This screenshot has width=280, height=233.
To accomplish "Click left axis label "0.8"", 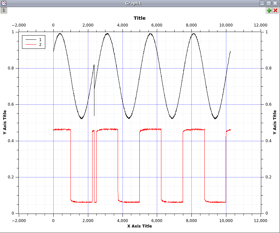I will click(x=11, y=68).
